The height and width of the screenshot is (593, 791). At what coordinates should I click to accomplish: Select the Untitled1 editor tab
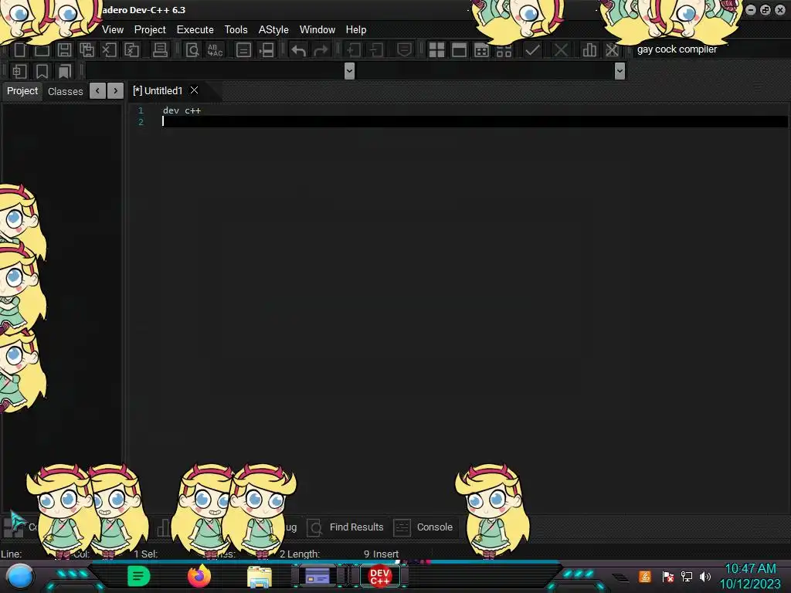point(158,91)
